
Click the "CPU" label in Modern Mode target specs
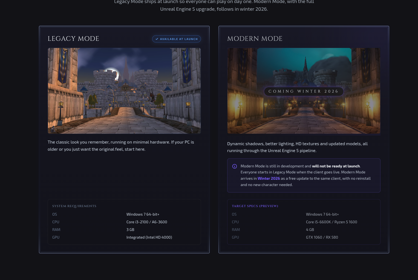235,222
